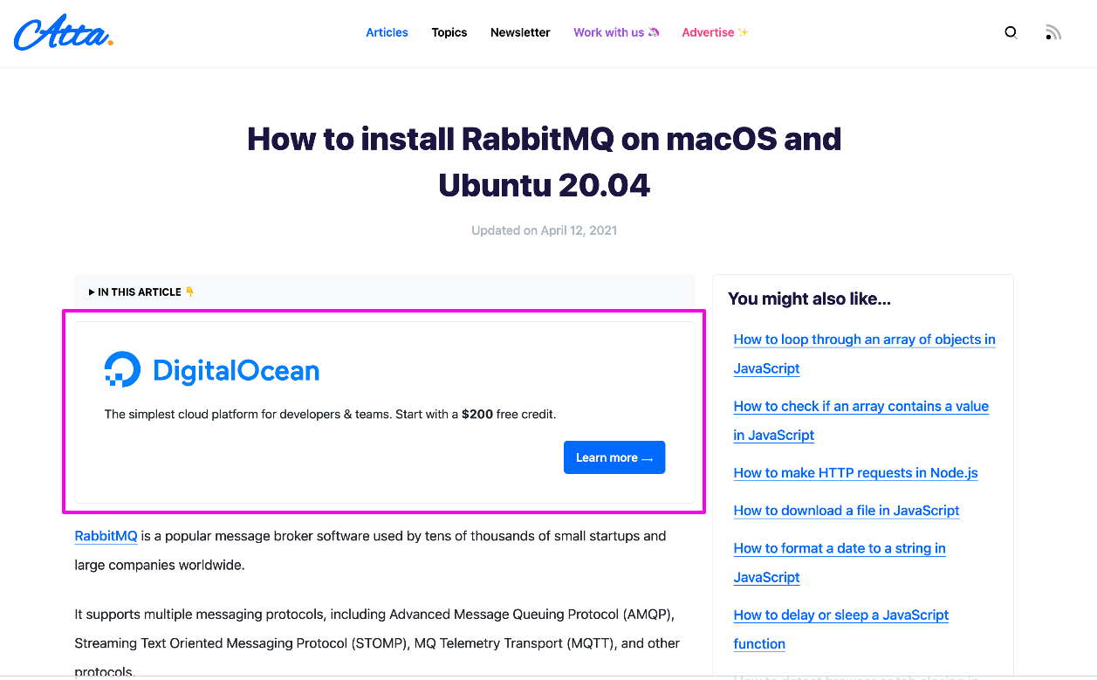Open How to delay or sleep a JavaScript function
This screenshot has width=1097, height=680.
pyautogui.click(x=841, y=629)
